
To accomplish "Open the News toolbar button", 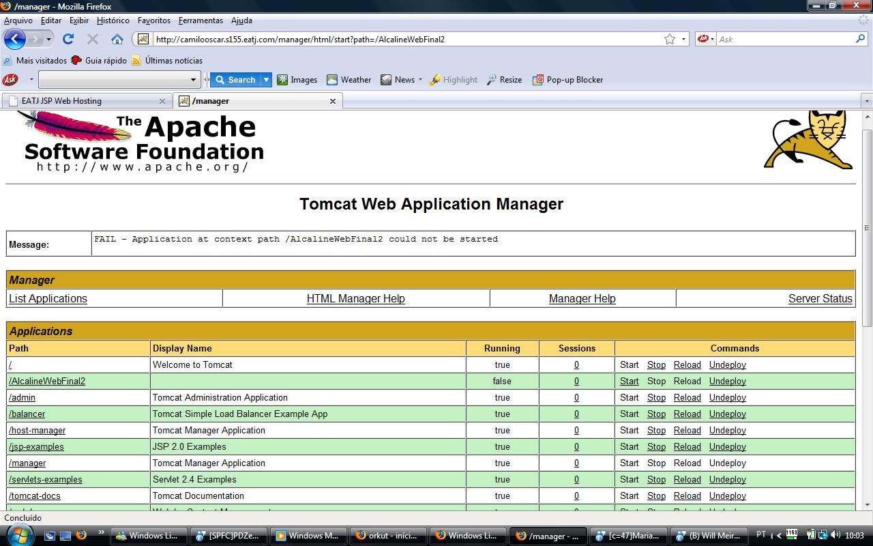I will [x=398, y=80].
